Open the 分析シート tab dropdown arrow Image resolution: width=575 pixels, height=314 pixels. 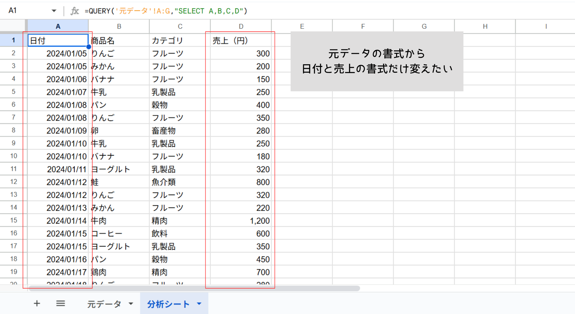click(199, 304)
